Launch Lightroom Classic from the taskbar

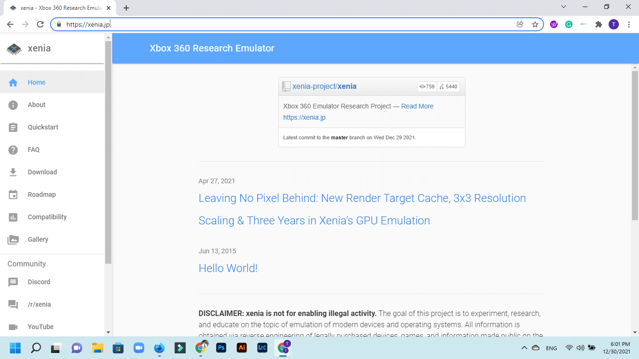pos(262,348)
